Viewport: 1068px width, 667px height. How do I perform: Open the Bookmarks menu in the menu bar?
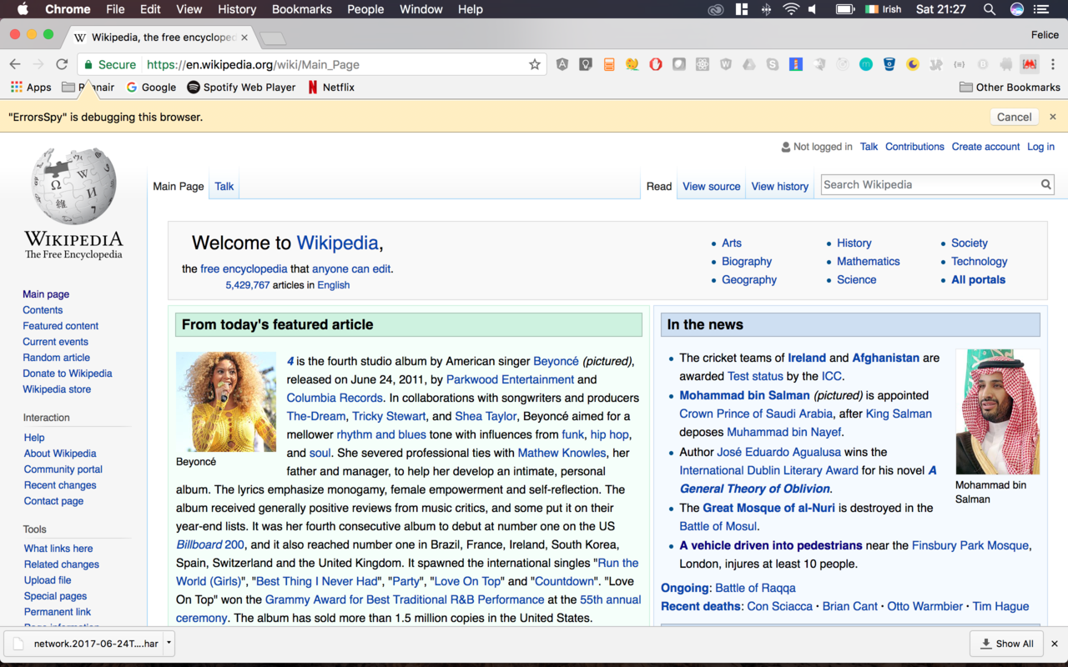[x=304, y=9]
